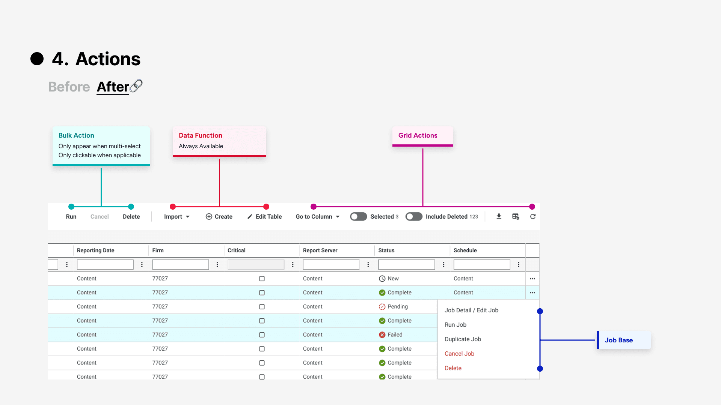Click the Edit Table button
This screenshot has height=405, width=721.
click(264, 217)
